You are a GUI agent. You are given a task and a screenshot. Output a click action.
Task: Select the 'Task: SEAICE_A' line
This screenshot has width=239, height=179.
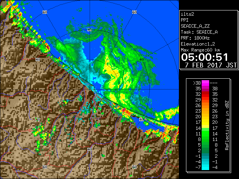(x=199, y=32)
